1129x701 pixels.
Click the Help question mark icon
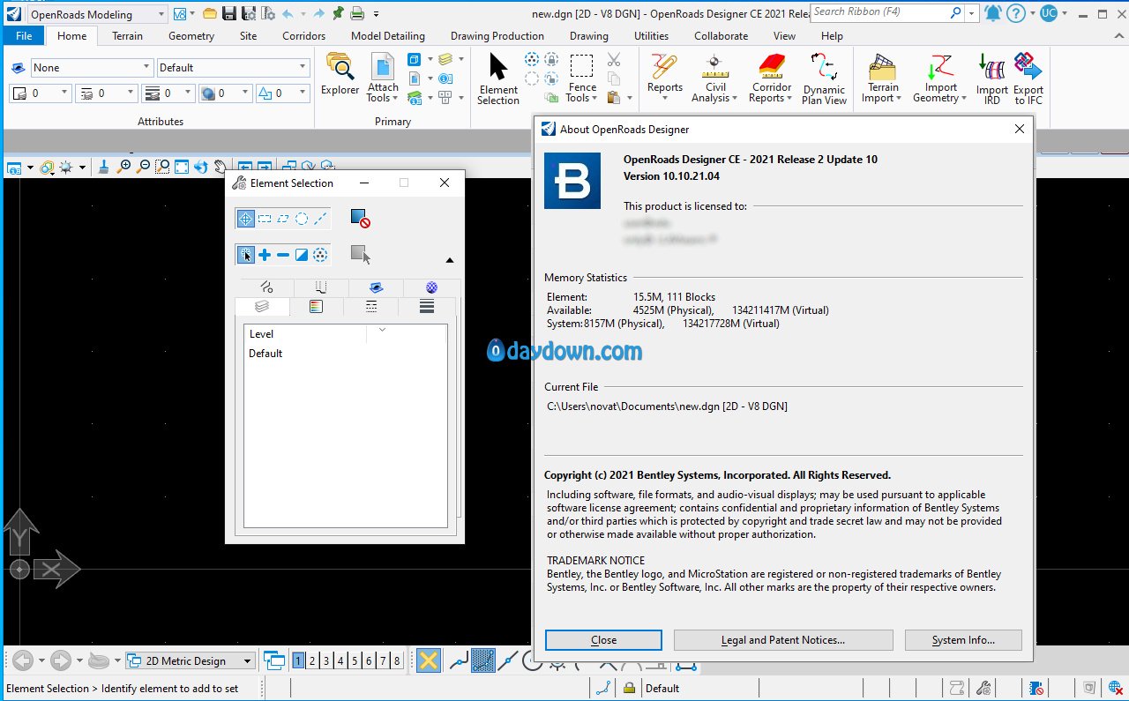click(1016, 13)
